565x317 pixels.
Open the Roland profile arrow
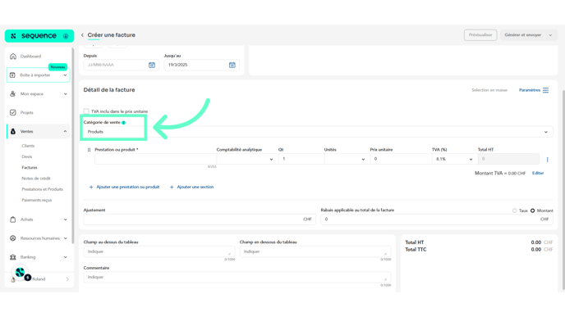pos(67,279)
